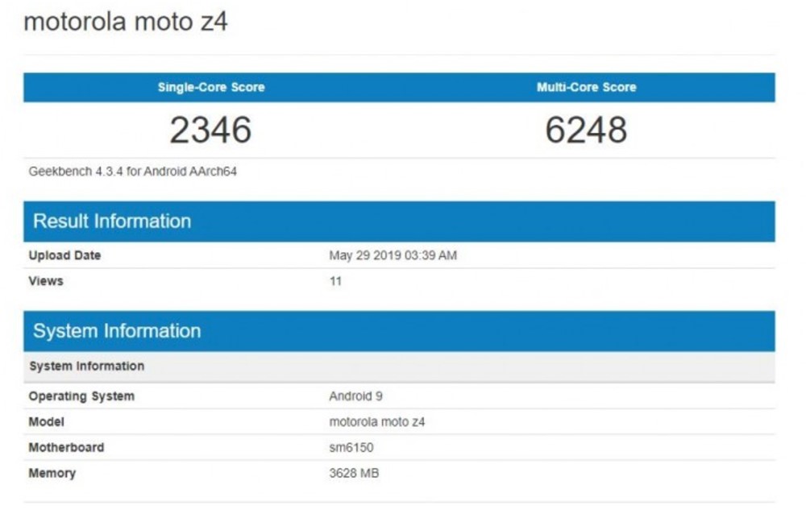Image resolution: width=806 pixels, height=514 pixels.
Task: Click the motherboard value sm6150
Action: pos(351,447)
